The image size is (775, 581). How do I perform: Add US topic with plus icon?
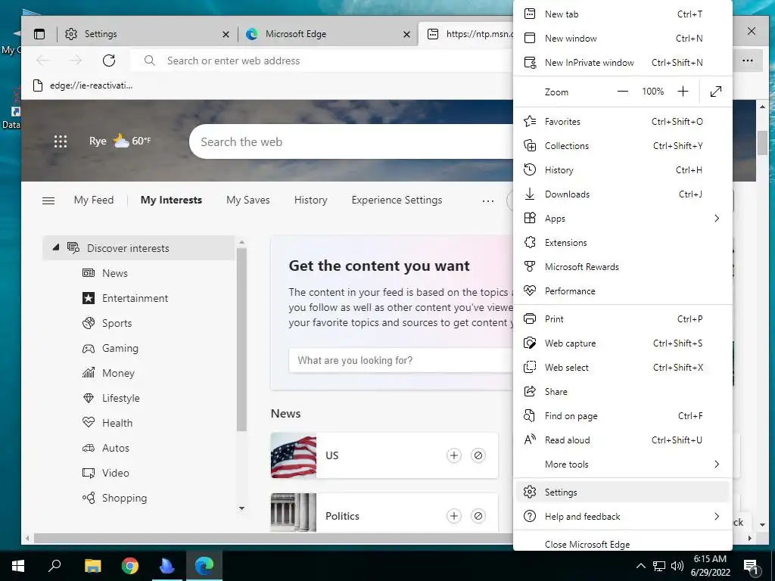(x=454, y=455)
